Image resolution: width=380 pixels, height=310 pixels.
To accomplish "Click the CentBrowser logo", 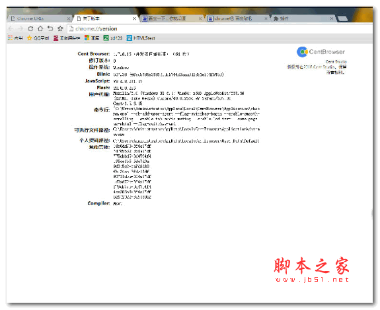I will [x=321, y=51].
